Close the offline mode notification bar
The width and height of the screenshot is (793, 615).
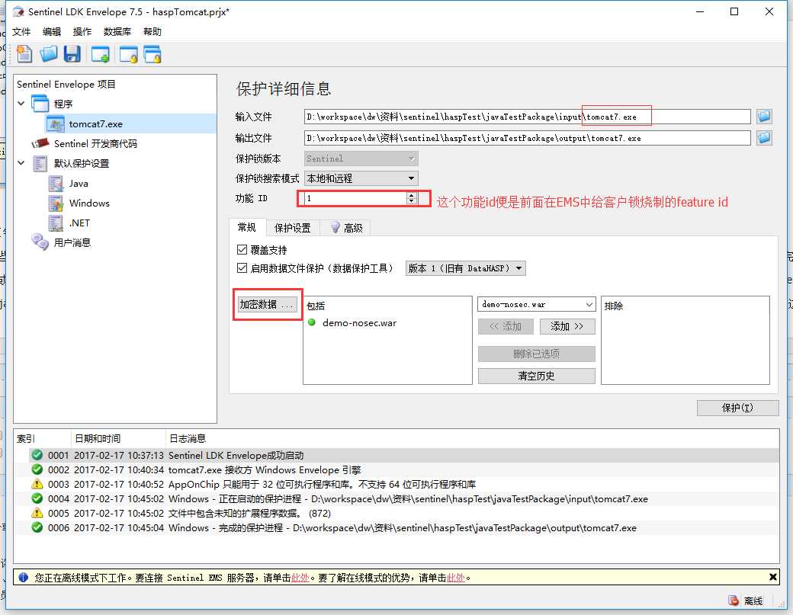(x=772, y=577)
